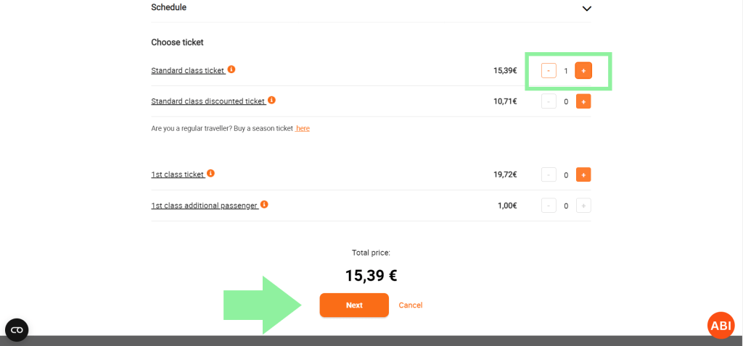Open info icon beside Standard class discounted ticket
This screenshot has height=346, width=743.
[271, 100]
